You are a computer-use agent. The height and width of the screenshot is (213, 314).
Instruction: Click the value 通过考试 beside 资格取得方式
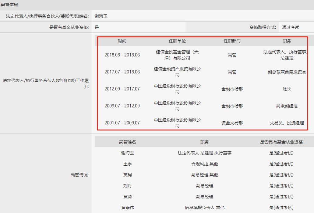(x=290, y=27)
